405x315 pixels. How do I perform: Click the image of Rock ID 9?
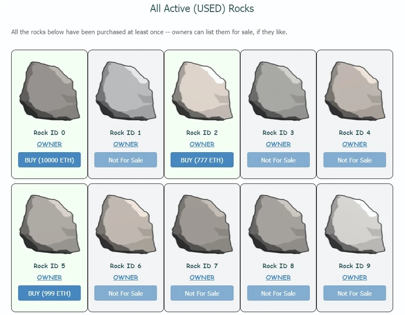(354, 223)
